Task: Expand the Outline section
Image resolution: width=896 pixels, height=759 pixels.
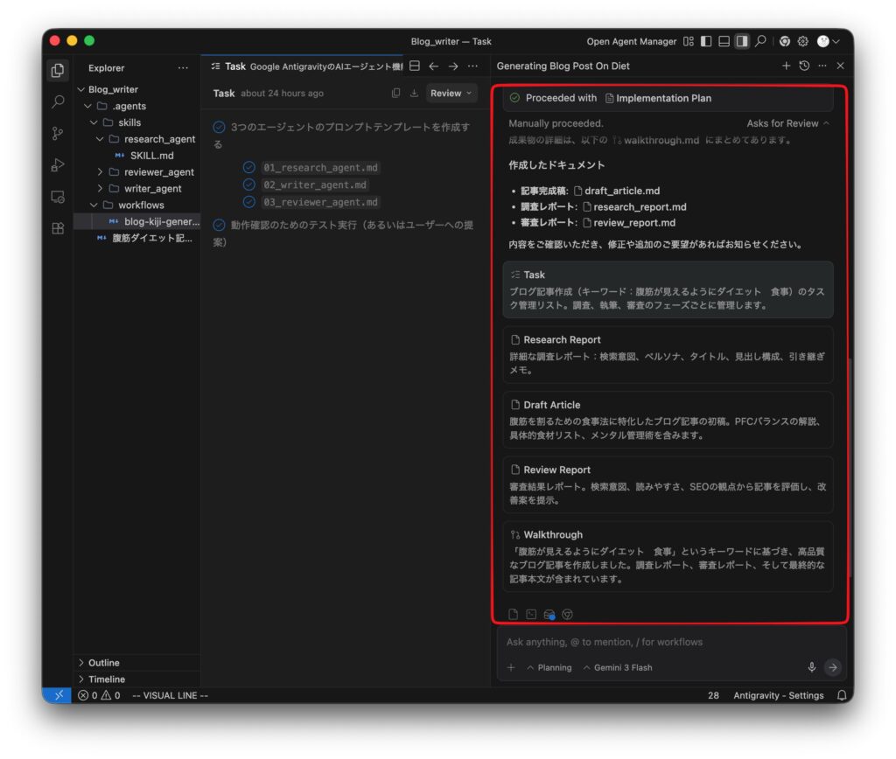Action: (103, 663)
